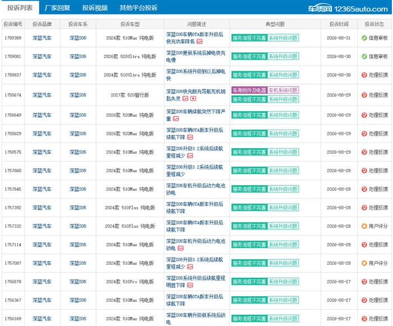Select model cell 2026款 520Ultra 纯电版

click(x=130, y=57)
